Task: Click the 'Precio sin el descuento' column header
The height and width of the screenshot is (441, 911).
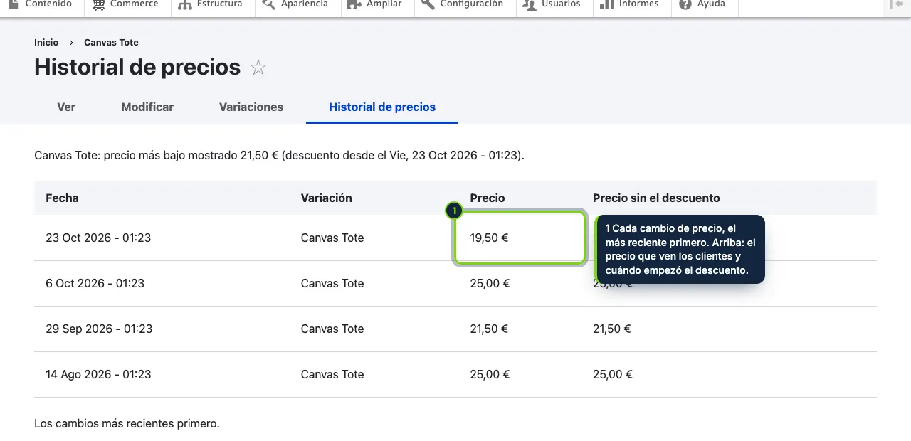Action: pyautogui.click(x=656, y=198)
